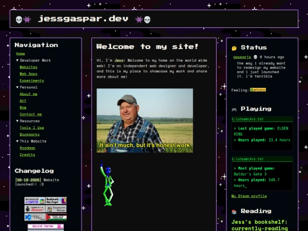Click the 'Human!' badge
308x231 pixels.
(35, 209)
